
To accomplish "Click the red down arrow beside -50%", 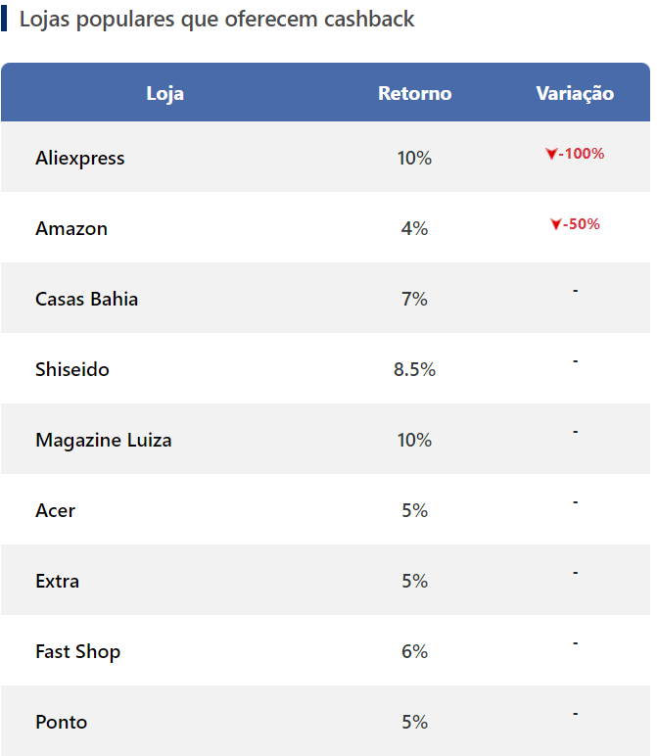I will 555,224.
